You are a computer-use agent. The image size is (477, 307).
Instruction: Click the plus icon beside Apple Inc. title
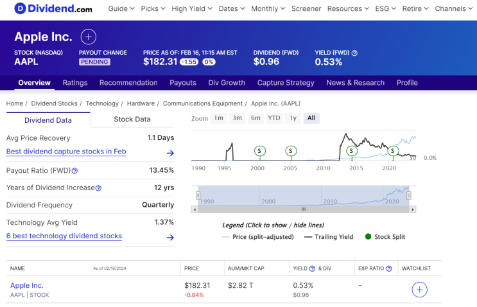click(89, 37)
